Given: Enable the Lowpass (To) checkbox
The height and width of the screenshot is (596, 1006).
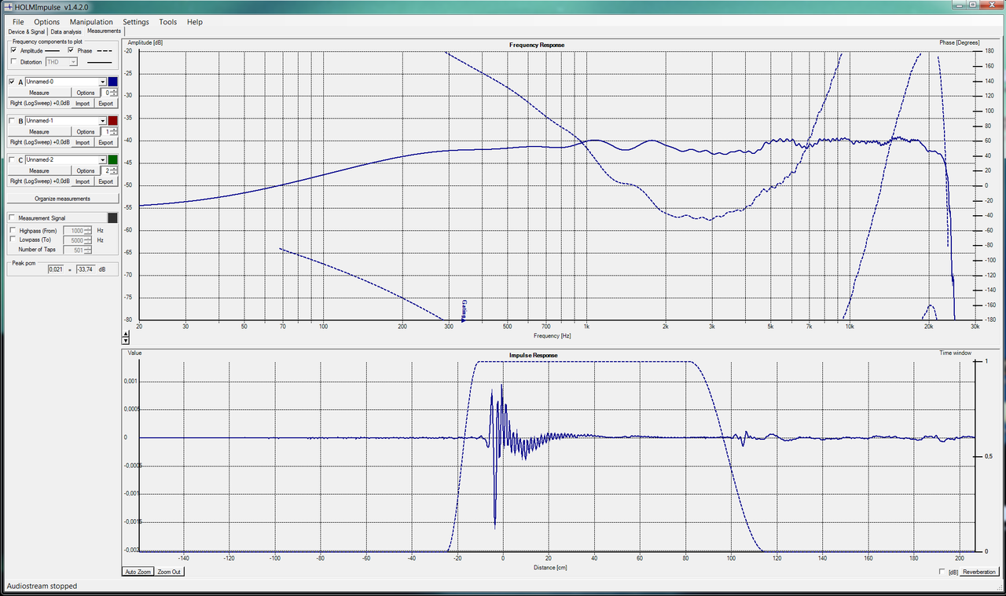Looking at the screenshot, I should point(13,240).
